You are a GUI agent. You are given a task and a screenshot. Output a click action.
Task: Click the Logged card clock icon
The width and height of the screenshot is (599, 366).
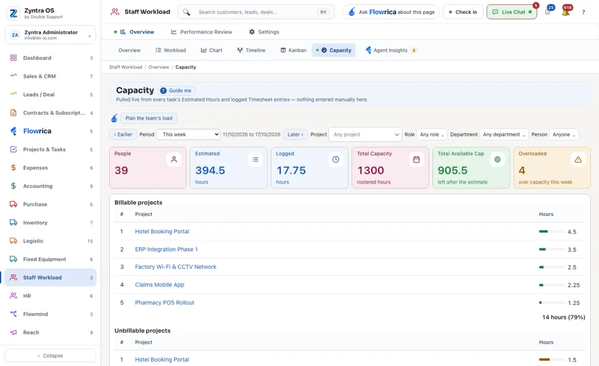point(336,159)
